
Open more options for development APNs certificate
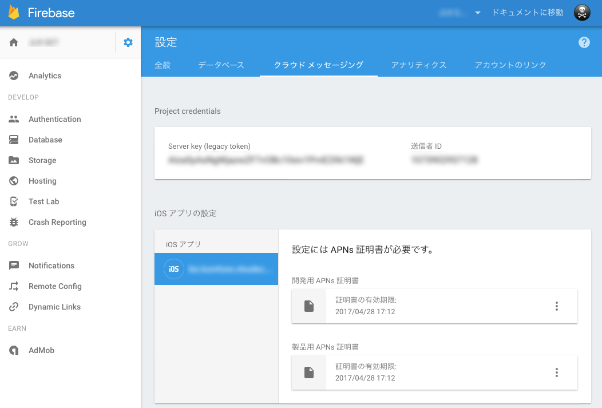click(557, 306)
